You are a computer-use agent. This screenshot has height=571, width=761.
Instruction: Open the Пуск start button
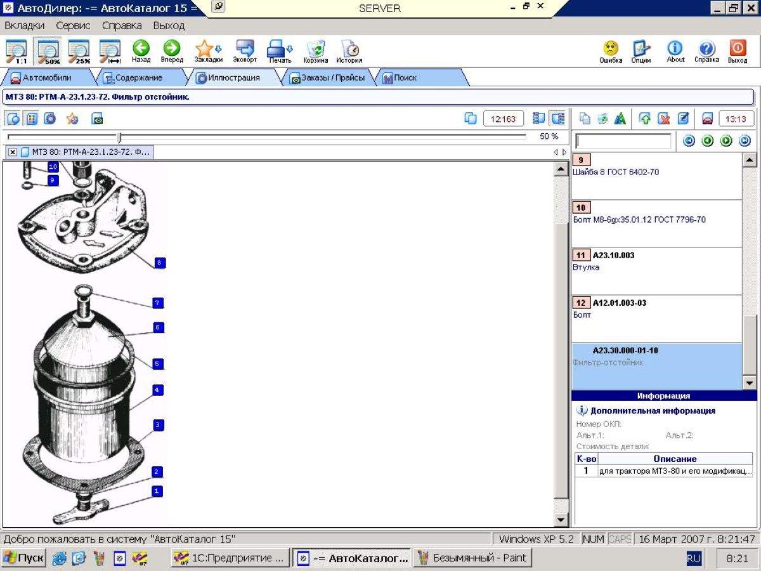click(x=23, y=558)
